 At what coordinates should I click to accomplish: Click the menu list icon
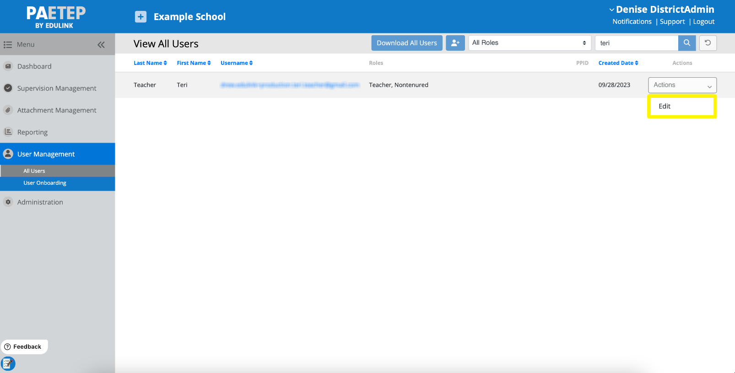point(8,45)
